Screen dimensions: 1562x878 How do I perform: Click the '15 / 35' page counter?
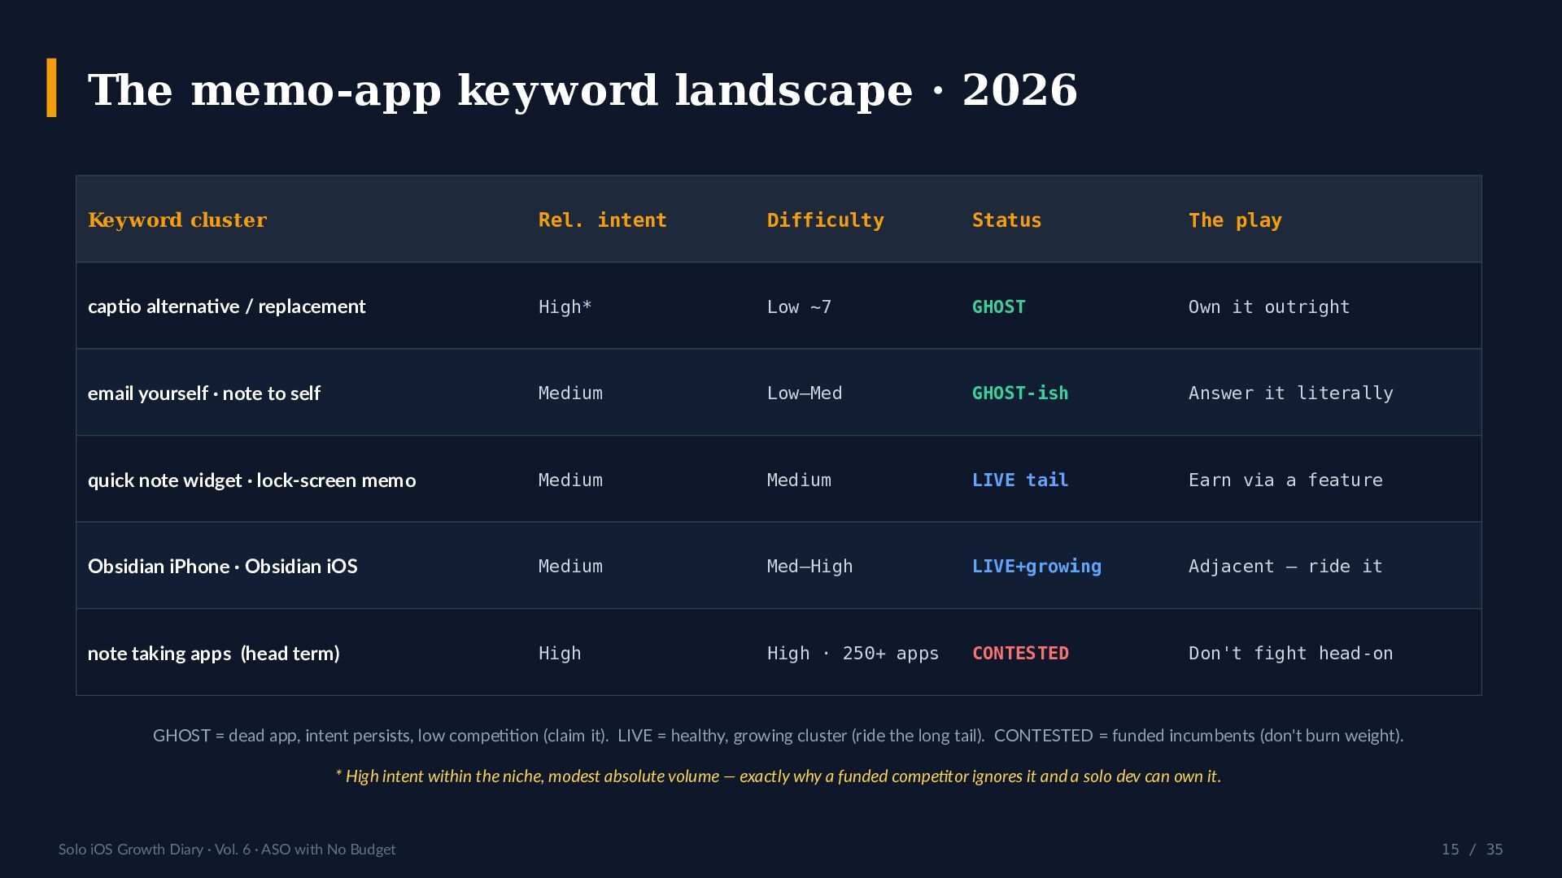(x=1472, y=850)
